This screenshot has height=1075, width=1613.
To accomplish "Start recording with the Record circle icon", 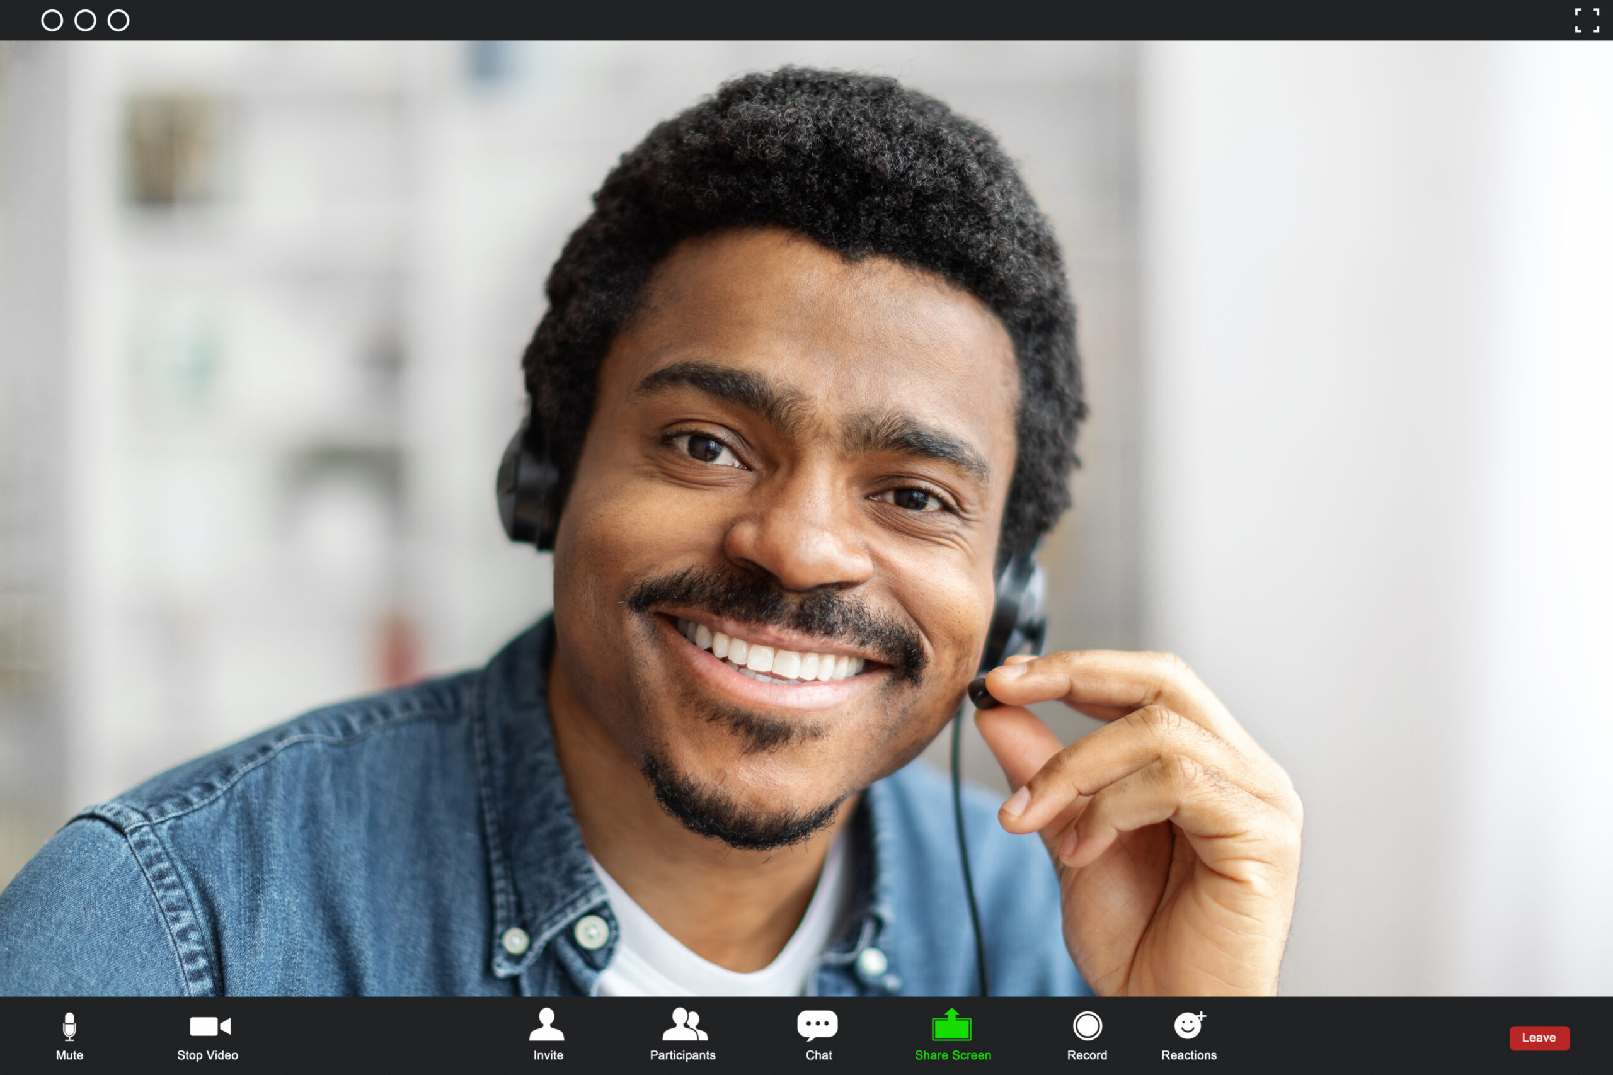I will pyautogui.click(x=1087, y=1027).
